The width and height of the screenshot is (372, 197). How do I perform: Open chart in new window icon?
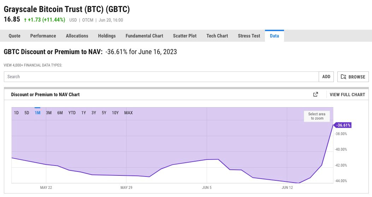315,94
